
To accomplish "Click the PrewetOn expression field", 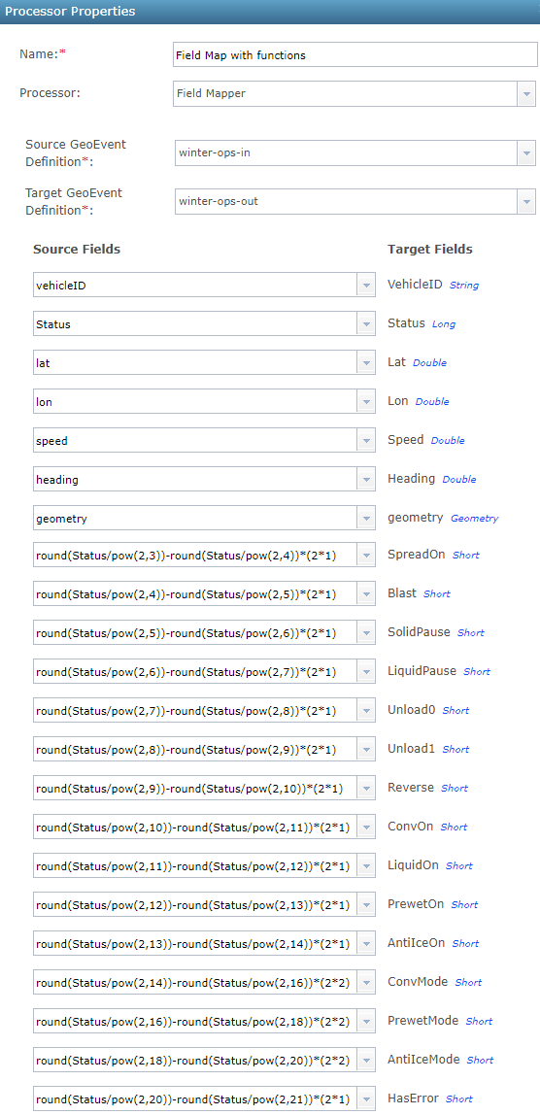I will coord(195,904).
